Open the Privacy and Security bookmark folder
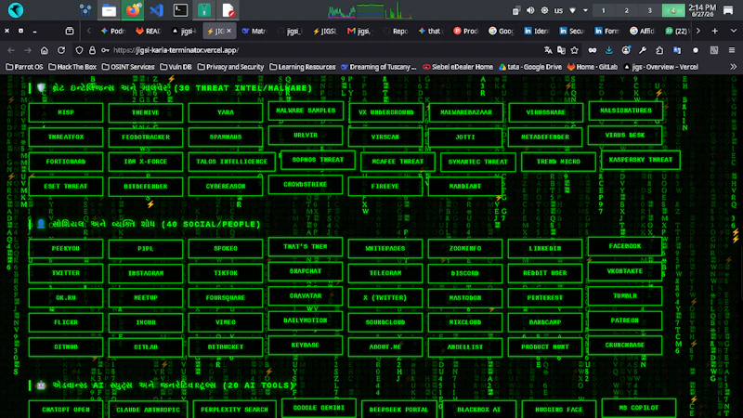Screen dimensions: 743x418 (x=230, y=67)
